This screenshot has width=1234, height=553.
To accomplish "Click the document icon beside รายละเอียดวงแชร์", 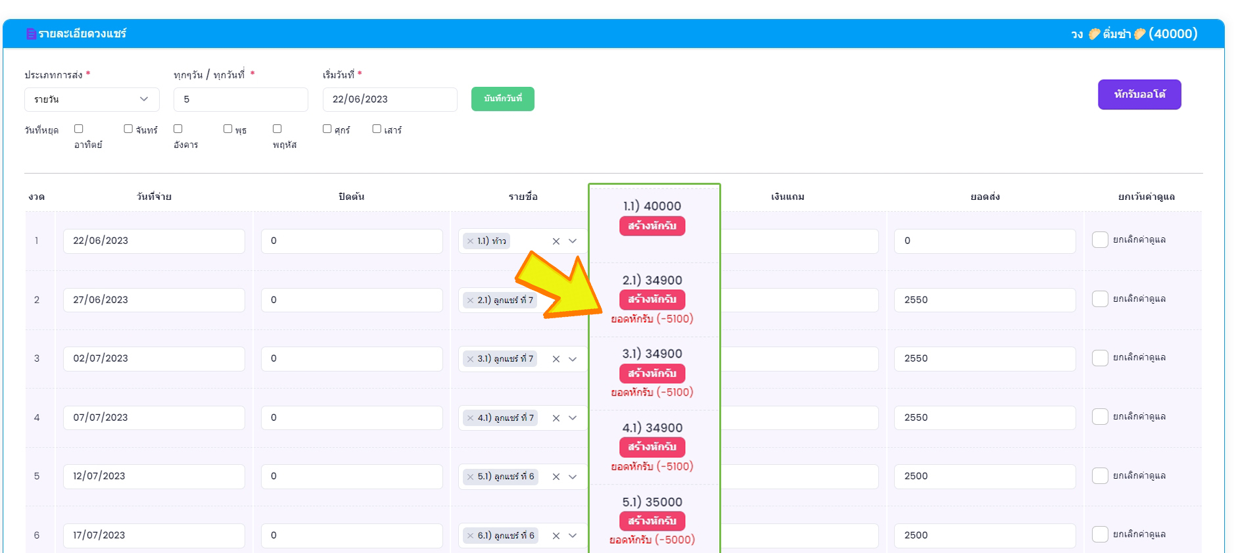I will pos(31,34).
